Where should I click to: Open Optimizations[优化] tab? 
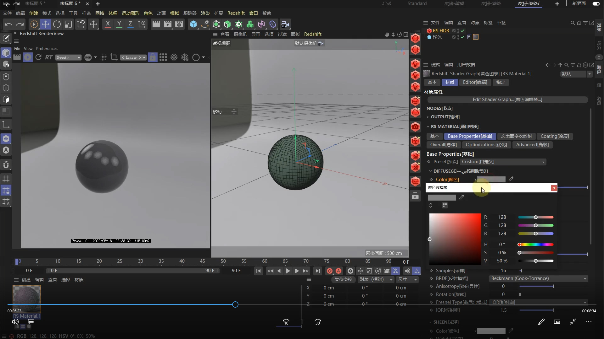(x=486, y=145)
